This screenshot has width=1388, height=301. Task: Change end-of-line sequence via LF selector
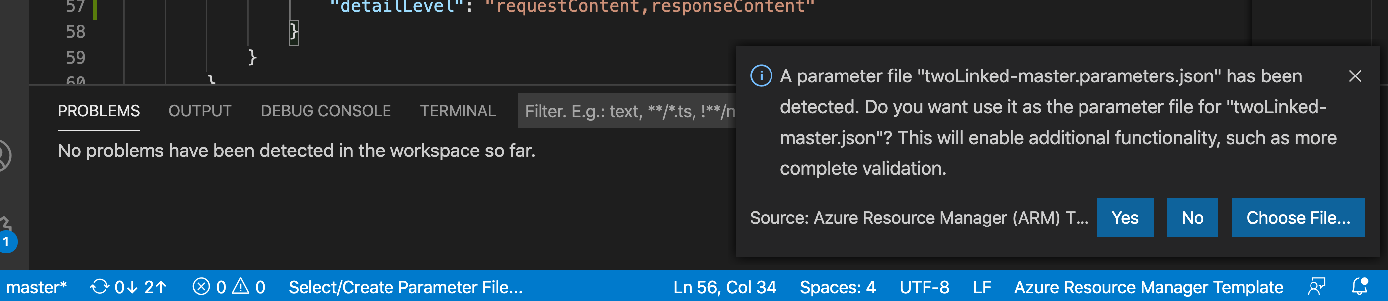click(x=982, y=287)
